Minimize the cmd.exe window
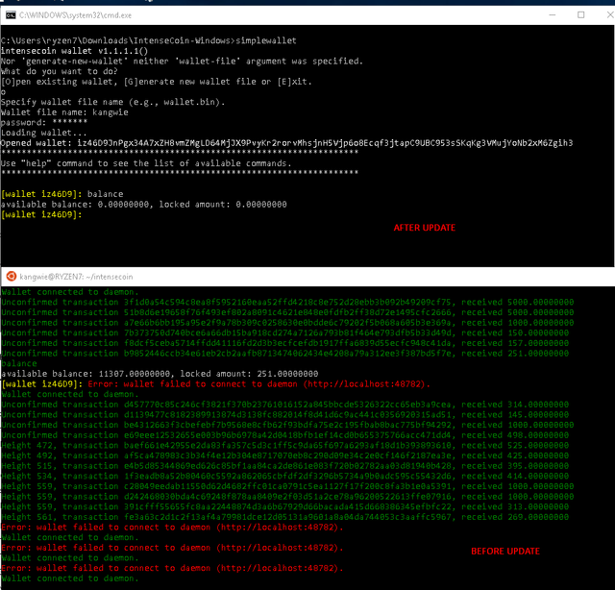 (553, 15)
